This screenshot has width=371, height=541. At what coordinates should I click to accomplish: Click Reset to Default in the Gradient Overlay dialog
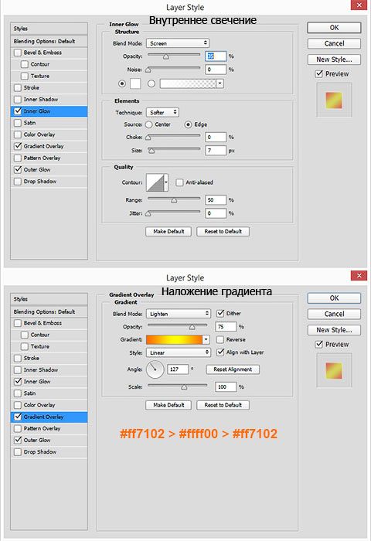[223, 405]
